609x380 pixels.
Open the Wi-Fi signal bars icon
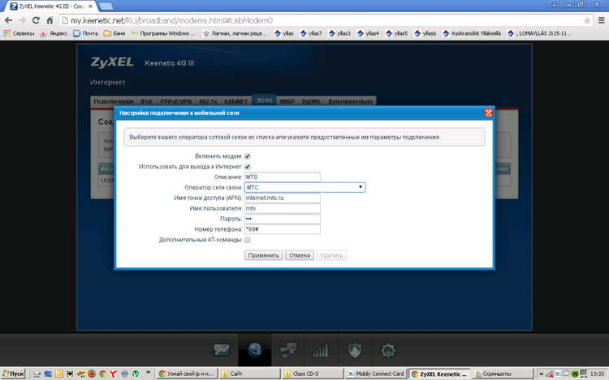(321, 351)
